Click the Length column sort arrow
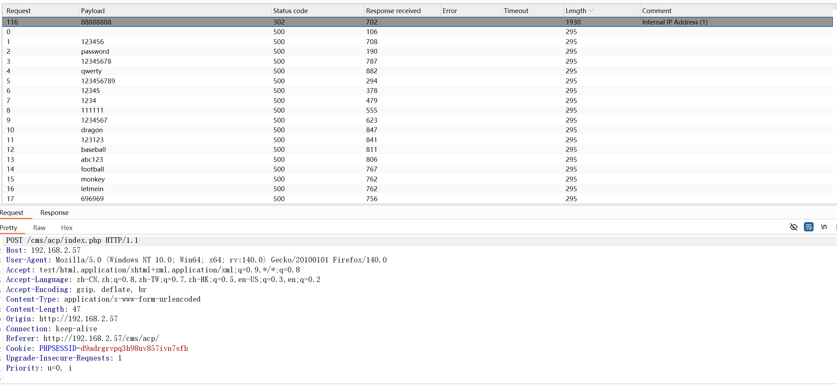837x385 pixels. tap(591, 11)
